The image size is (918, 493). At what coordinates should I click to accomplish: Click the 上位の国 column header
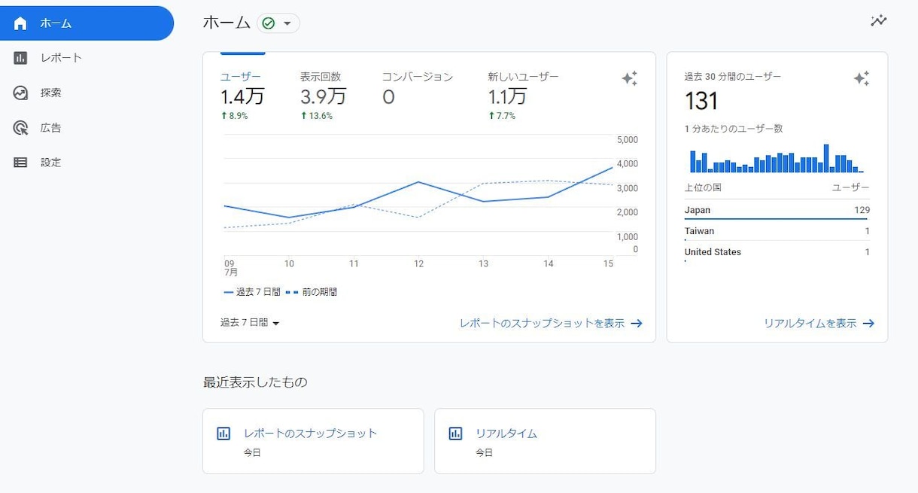point(703,187)
